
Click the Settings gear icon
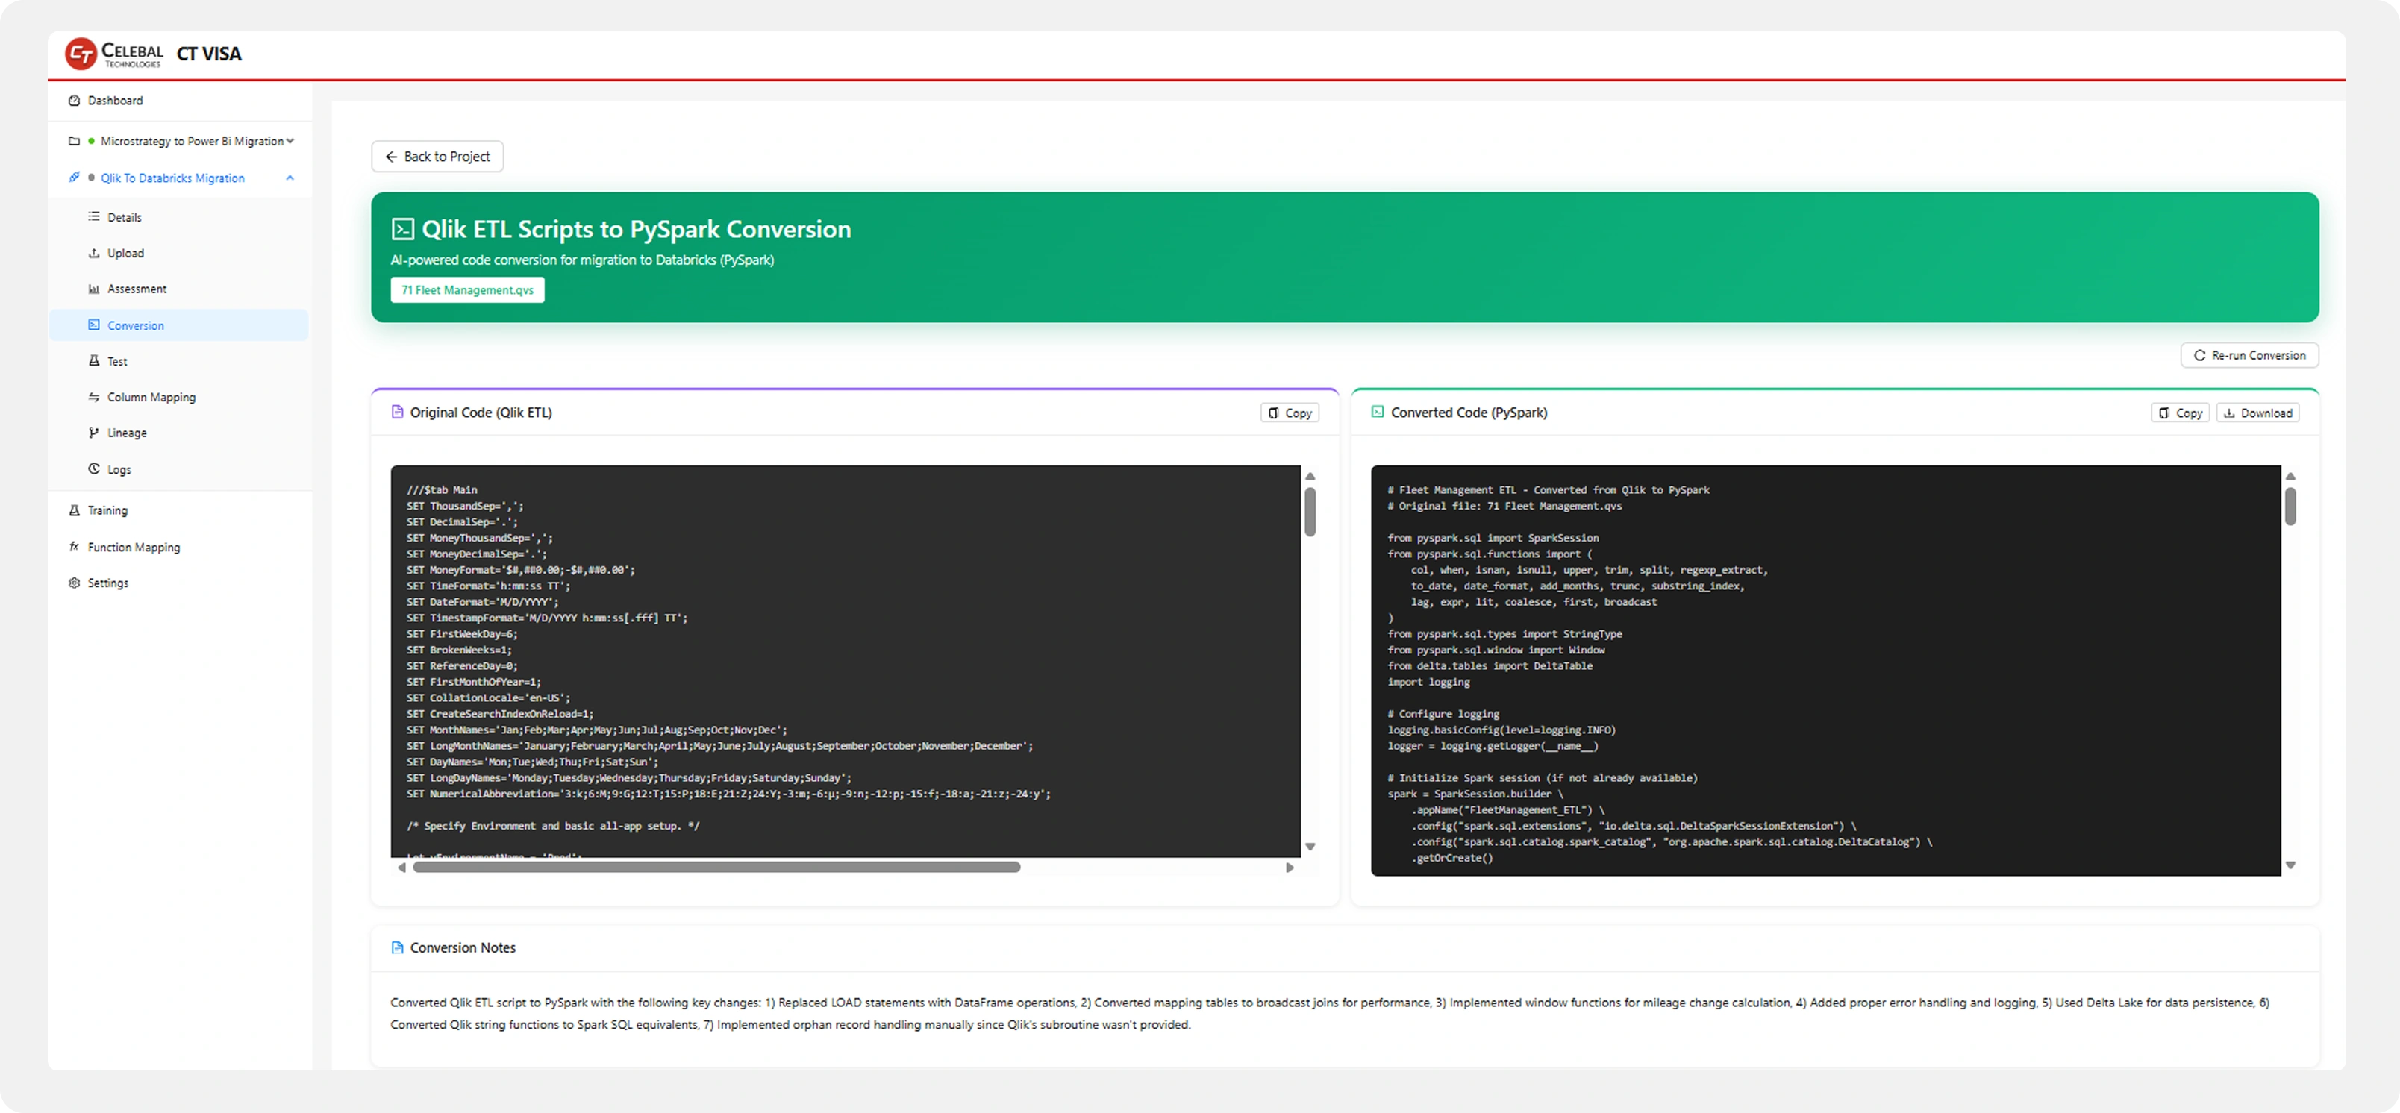pyautogui.click(x=75, y=583)
